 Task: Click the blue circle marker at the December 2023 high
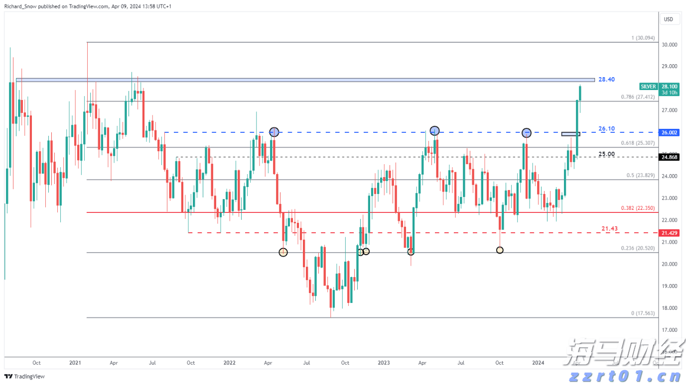coord(527,133)
